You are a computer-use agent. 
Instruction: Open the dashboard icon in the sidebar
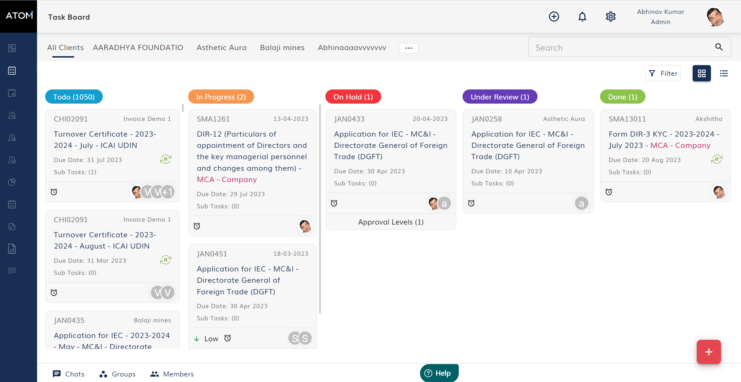click(12, 48)
